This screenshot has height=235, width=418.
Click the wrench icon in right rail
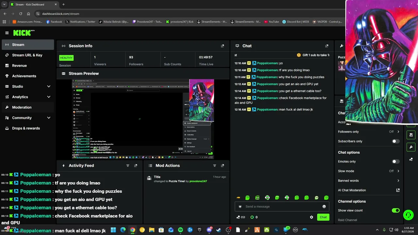411,147
